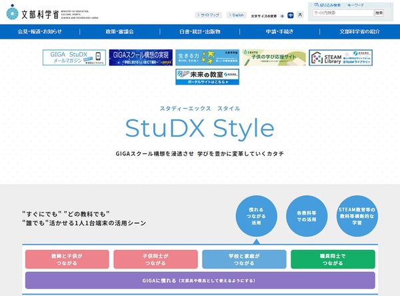The height and width of the screenshot is (296, 400).
Task: Set font size to small (小)
Action: [282, 15]
